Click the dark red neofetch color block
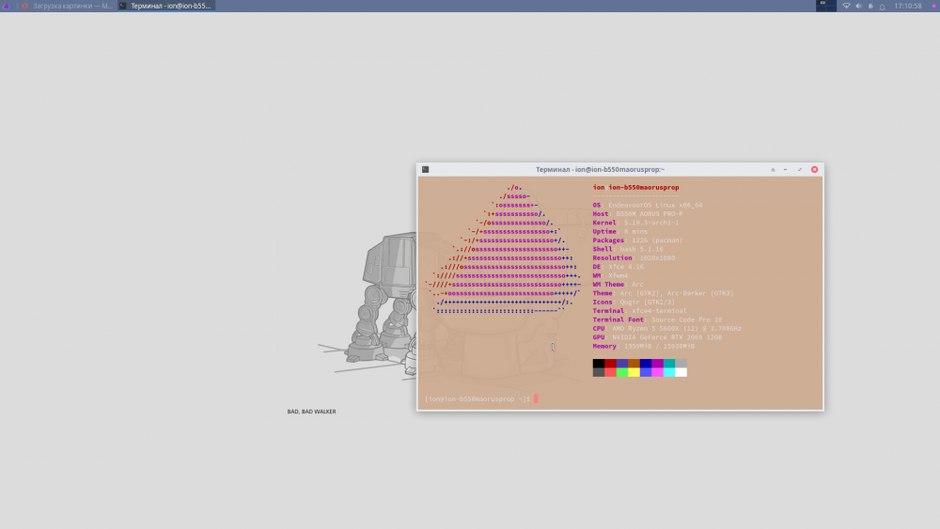 [x=610, y=363]
